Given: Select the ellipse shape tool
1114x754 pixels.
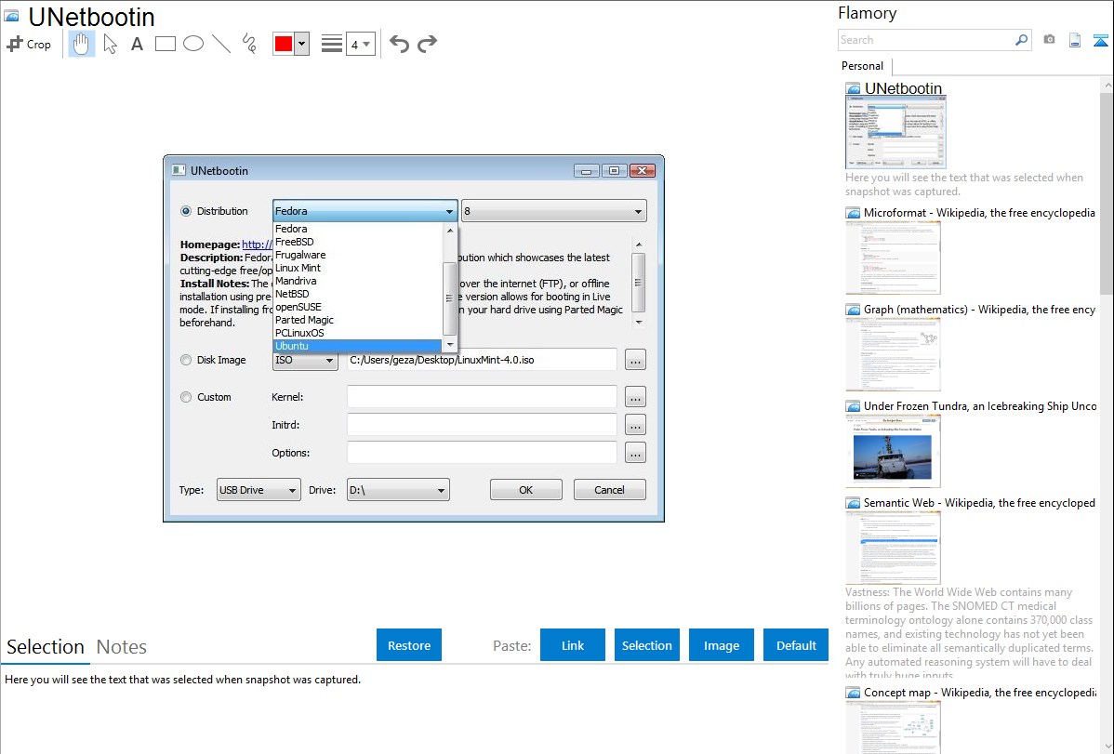Looking at the screenshot, I should coord(193,44).
